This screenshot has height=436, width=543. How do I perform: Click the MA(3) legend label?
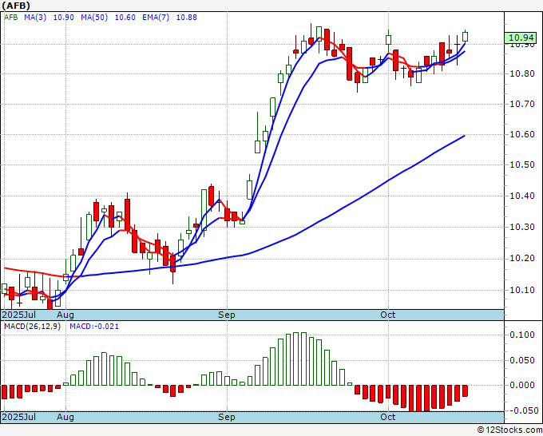pos(35,18)
